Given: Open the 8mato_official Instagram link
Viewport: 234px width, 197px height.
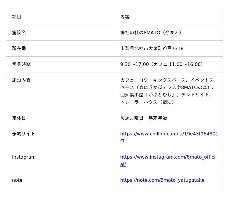Looking at the screenshot, I should click(x=168, y=160).
